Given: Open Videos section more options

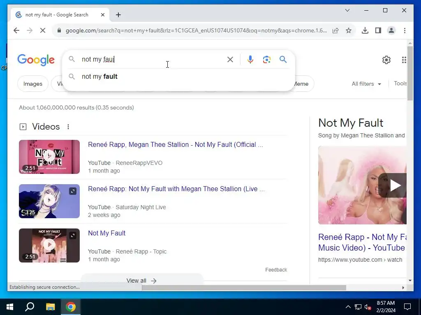Looking at the screenshot, I should (x=68, y=127).
